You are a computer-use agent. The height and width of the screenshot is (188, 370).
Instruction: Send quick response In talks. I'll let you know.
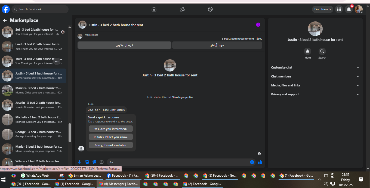tap(111, 137)
